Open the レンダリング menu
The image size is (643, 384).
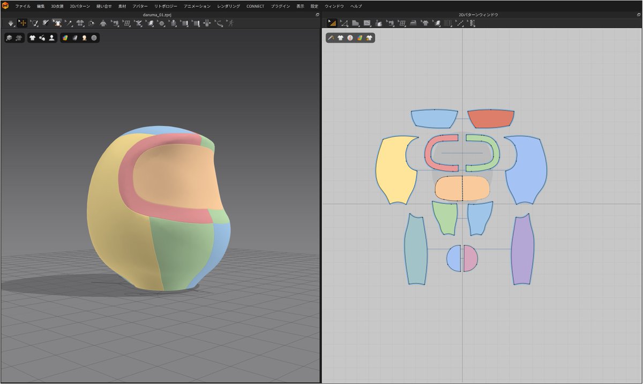229,6
